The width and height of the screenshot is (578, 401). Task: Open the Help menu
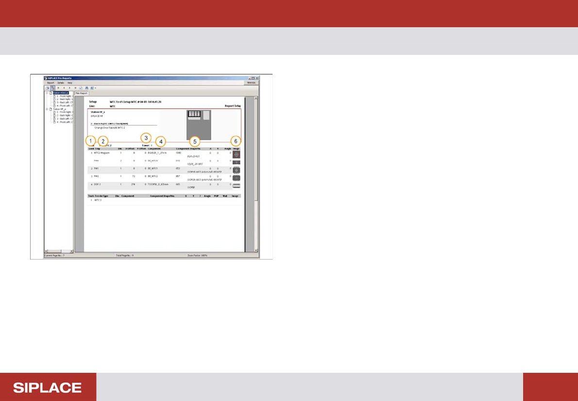click(69, 83)
